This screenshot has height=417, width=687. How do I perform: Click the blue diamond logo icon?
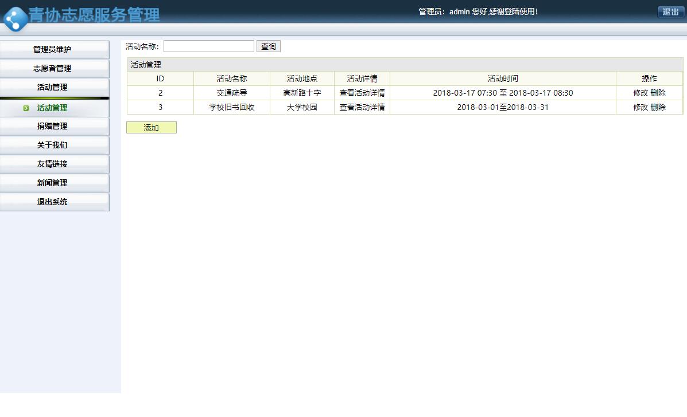tap(17, 18)
